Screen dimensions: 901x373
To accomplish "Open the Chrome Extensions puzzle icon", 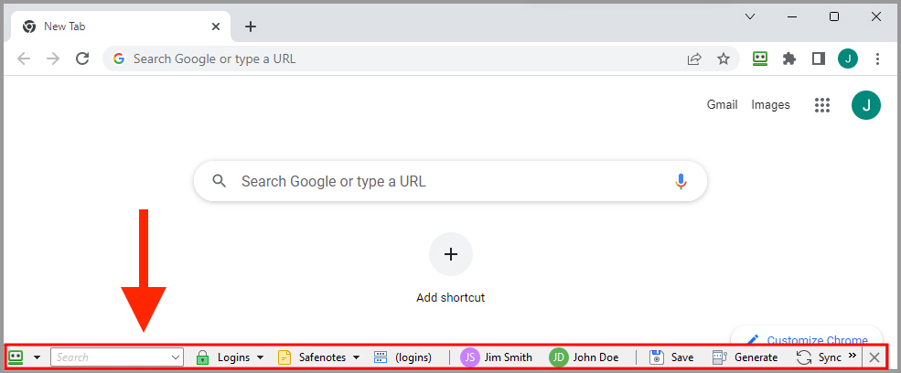I will click(789, 59).
